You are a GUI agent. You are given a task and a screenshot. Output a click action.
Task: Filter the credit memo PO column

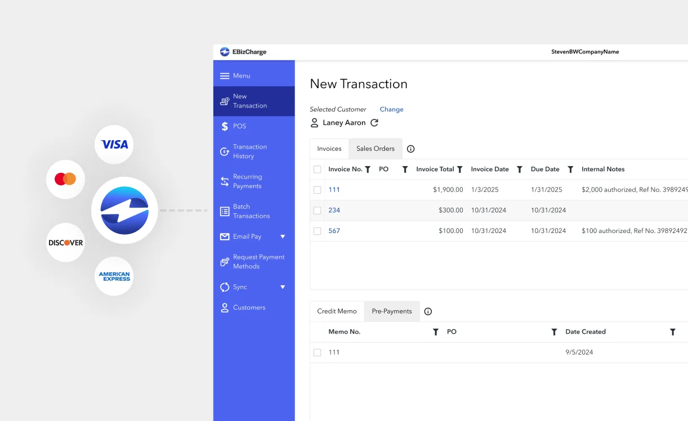coord(554,332)
